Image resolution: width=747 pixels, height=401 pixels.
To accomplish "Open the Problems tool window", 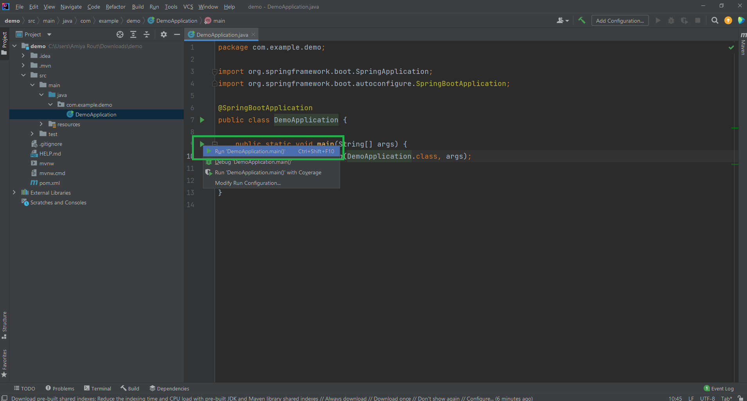I will pos(60,388).
